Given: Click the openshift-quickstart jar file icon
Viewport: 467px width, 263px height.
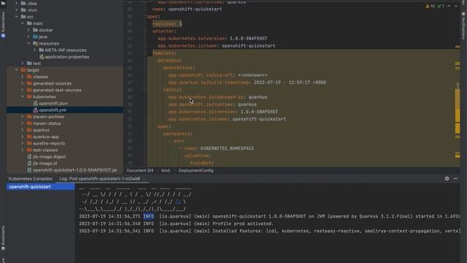Looking at the screenshot, I should pyautogui.click(x=29, y=170).
